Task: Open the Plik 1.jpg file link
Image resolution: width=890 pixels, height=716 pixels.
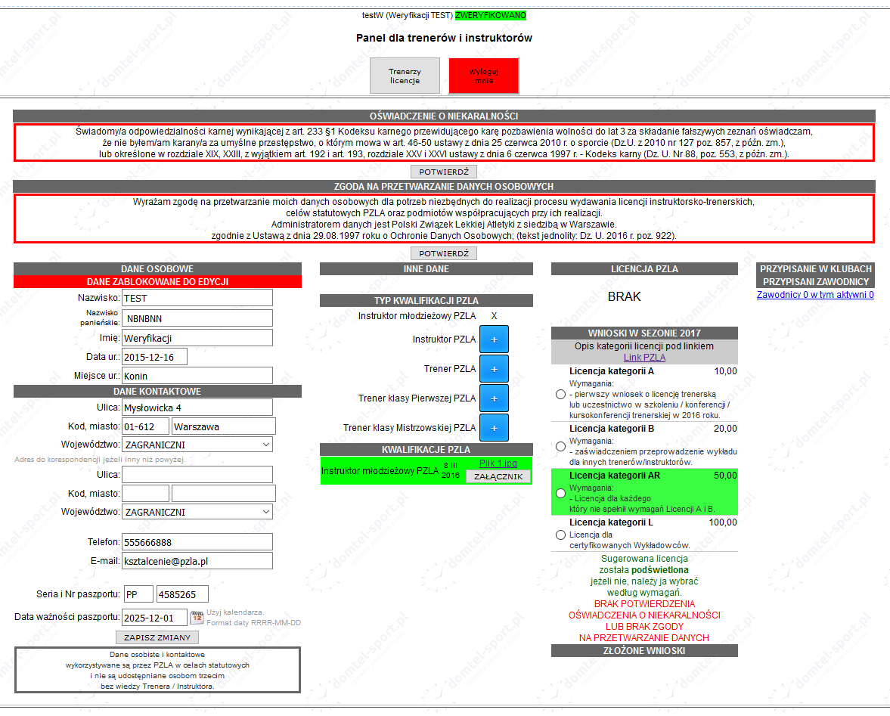Action: [x=498, y=463]
